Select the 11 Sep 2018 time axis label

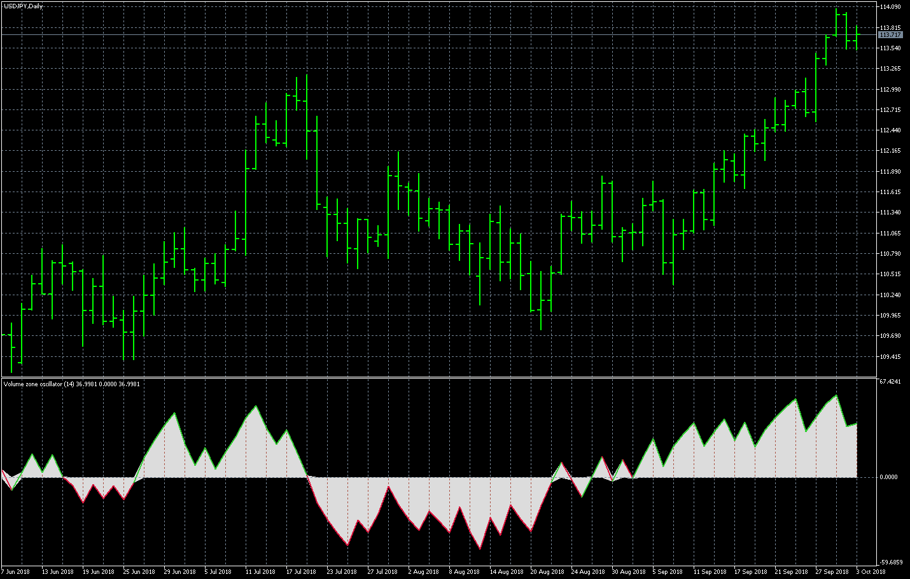(x=710, y=571)
